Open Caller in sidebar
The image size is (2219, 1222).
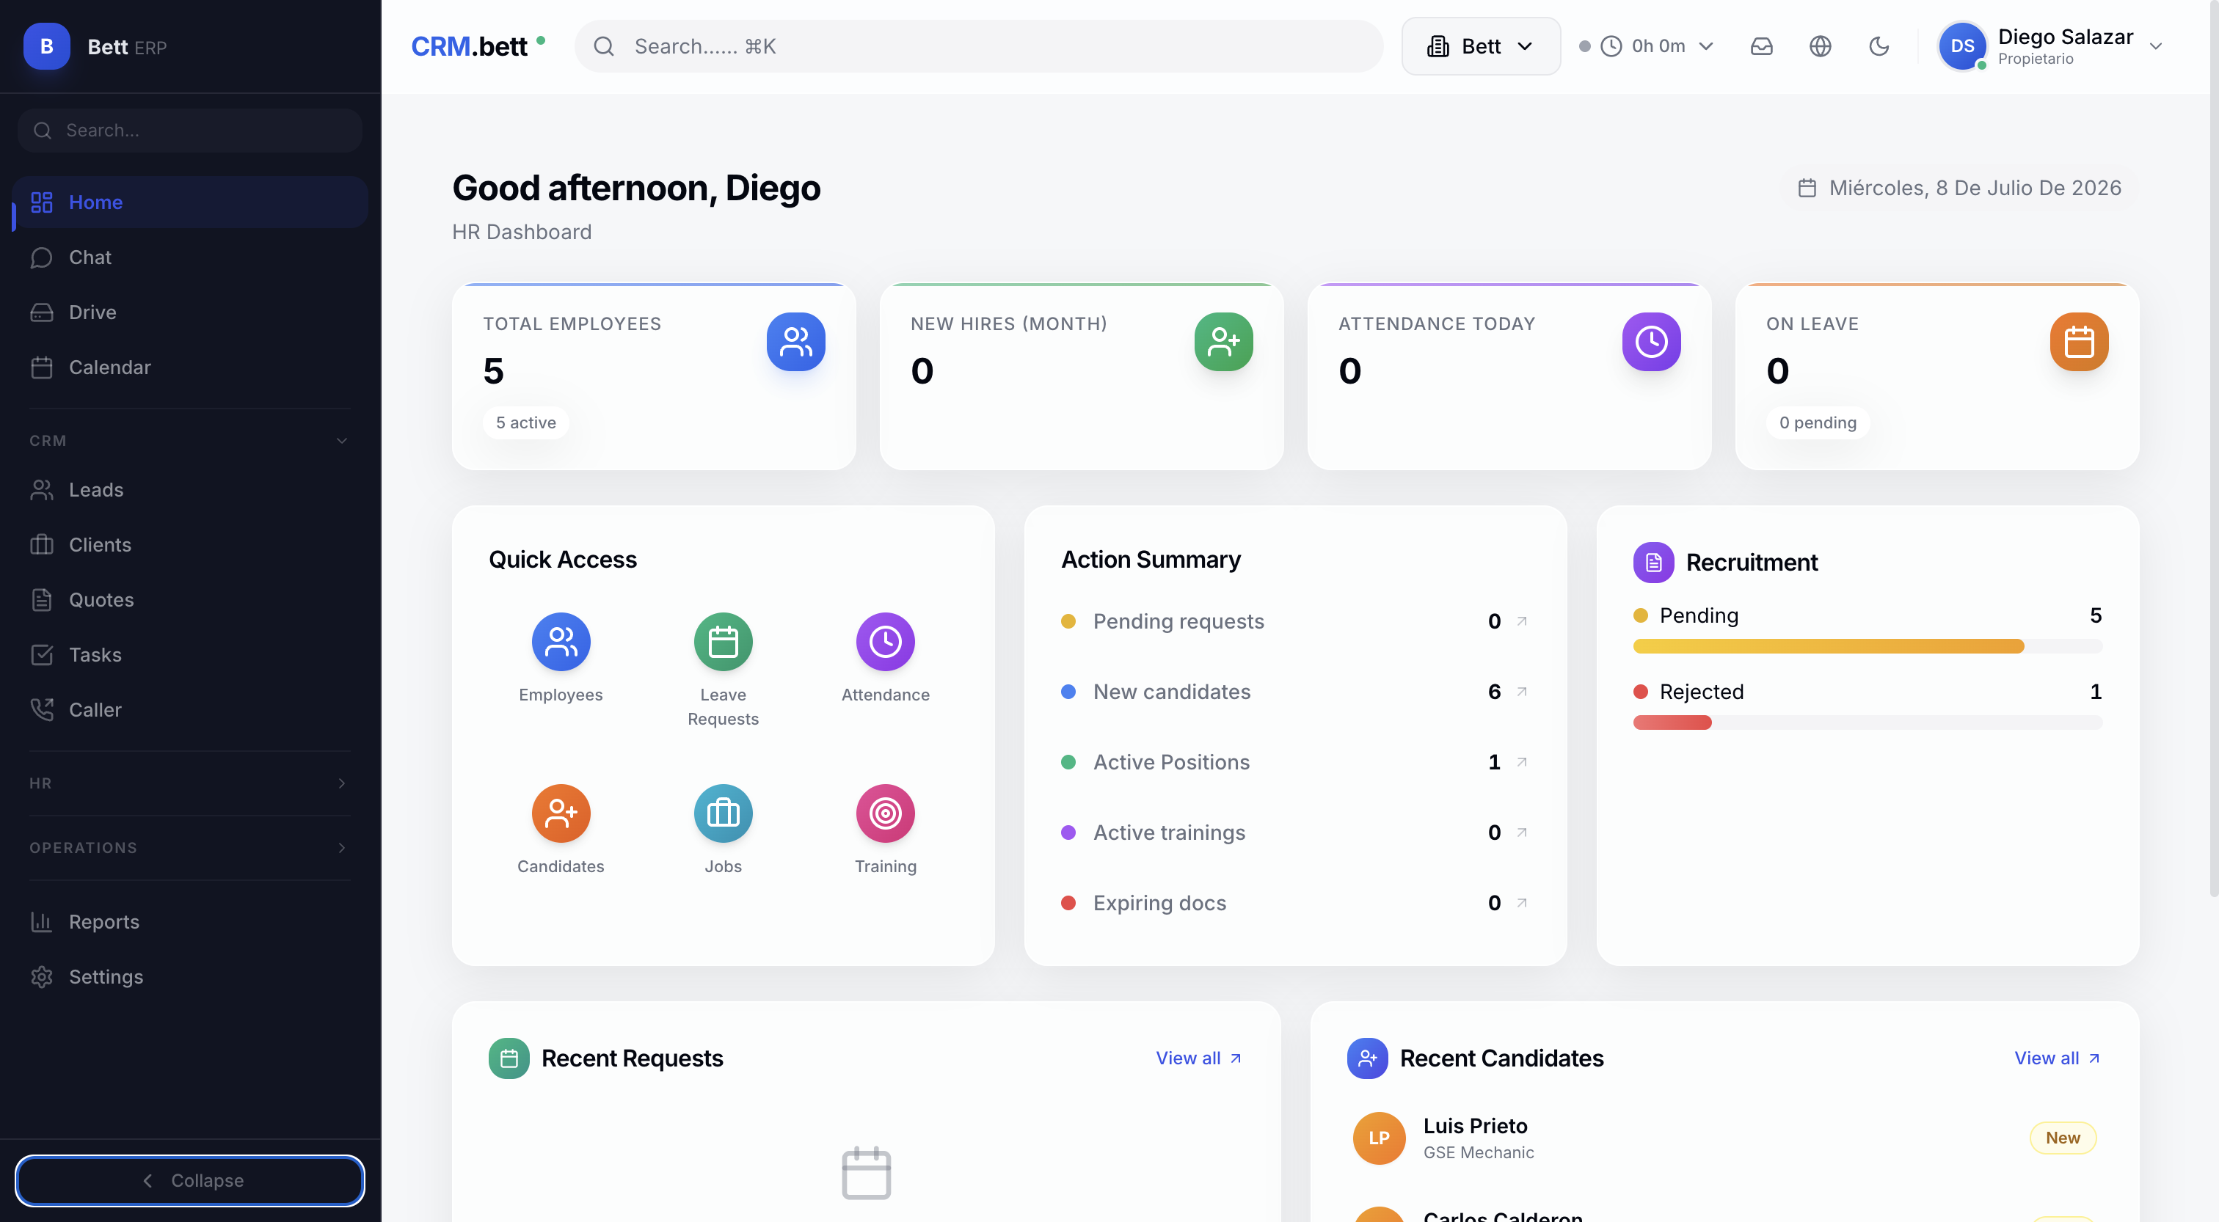point(190,711)
